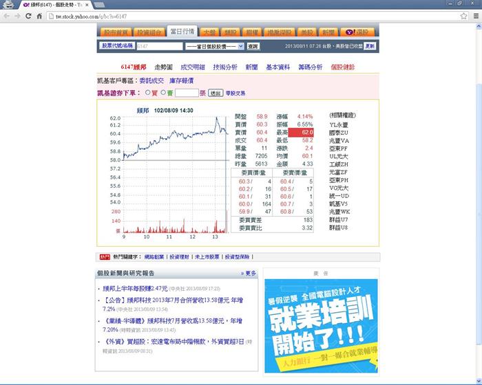Screen dimensions: 482x385
Task: Open the 兆豐VA warrant link
Action: [x=339, y=141]
